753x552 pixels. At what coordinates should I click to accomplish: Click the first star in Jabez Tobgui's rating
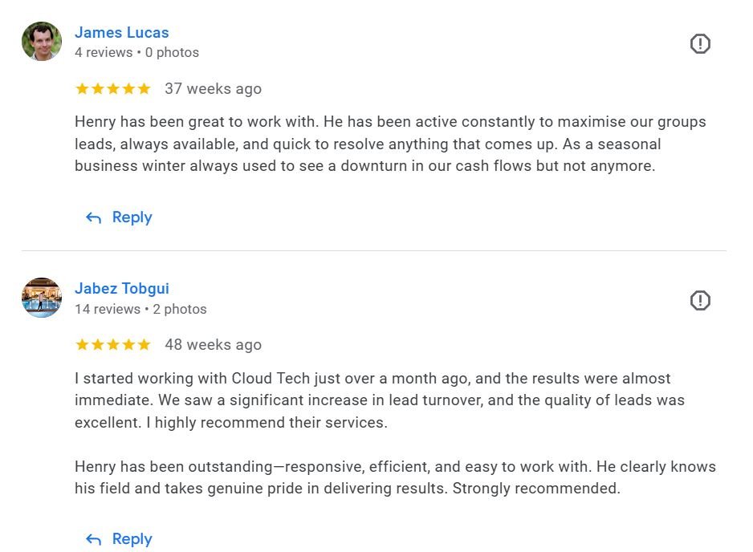82,345
